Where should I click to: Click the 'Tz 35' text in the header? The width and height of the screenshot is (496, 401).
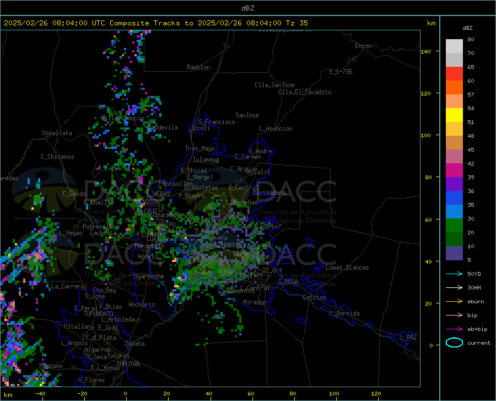click(x=296, y=23)
